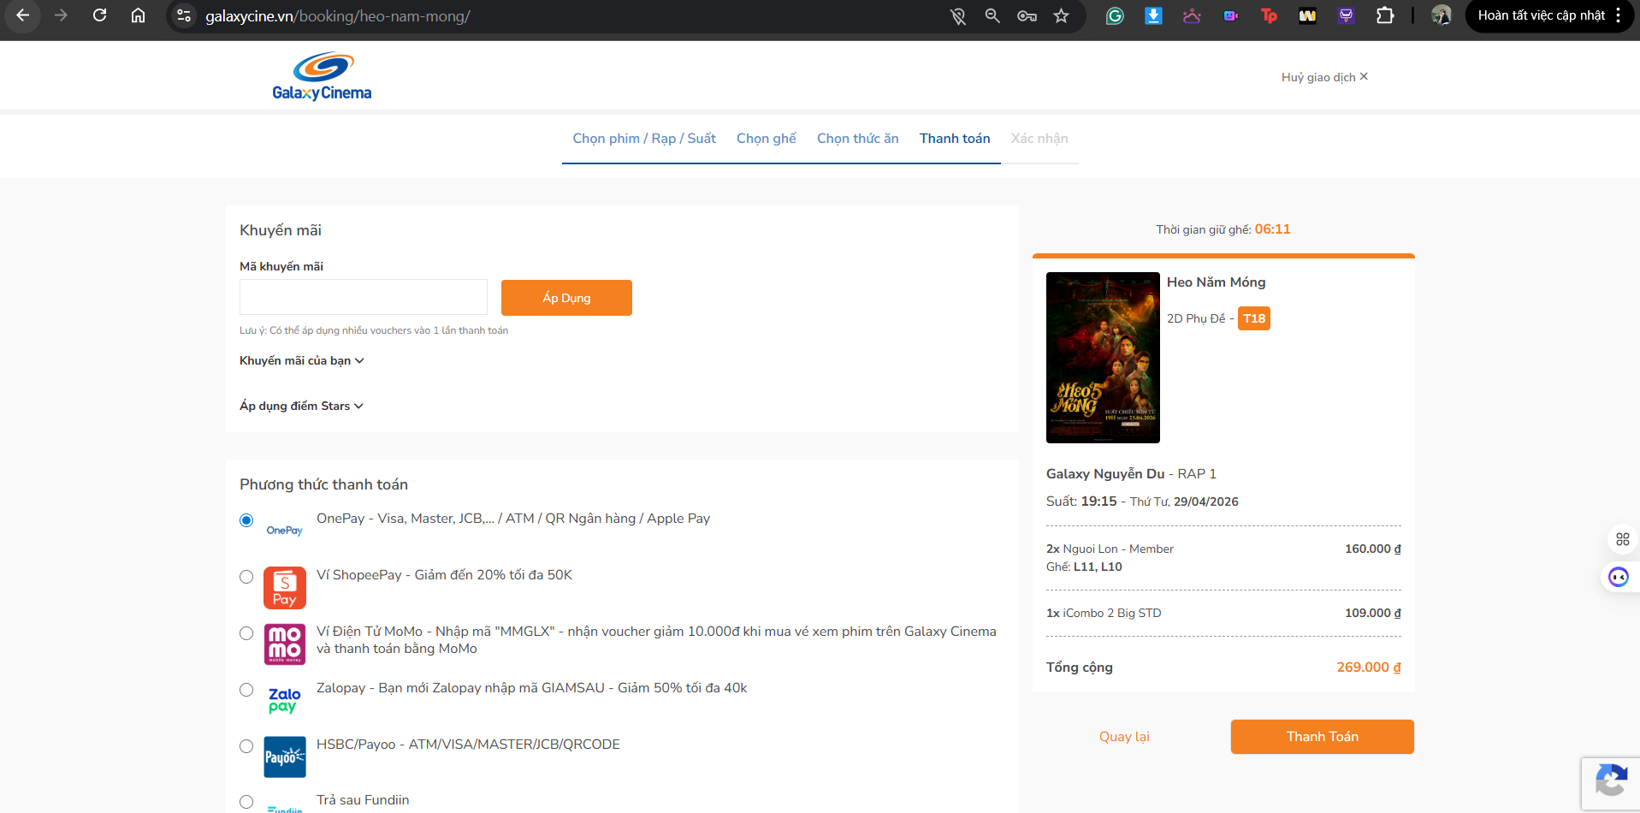Click seat numbers L11, L10

[x=1098, y=567]
